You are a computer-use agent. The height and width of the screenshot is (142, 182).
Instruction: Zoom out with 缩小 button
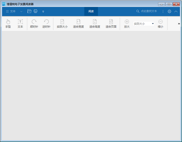pyautogui.click(x=161, y=24)
